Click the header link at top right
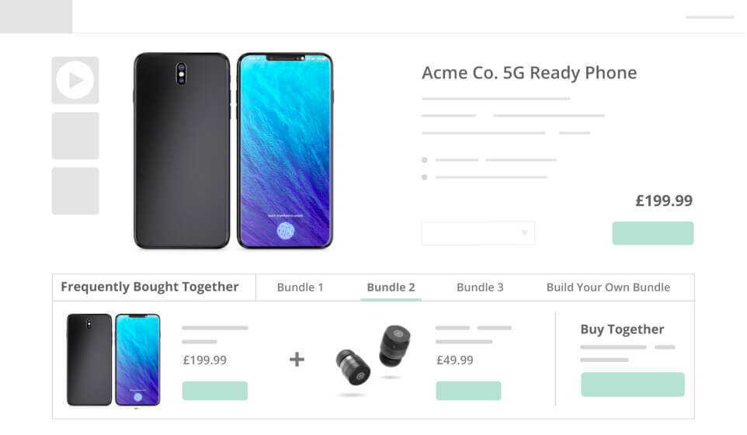This screenshot has width=747, height=435. [709, 17]
